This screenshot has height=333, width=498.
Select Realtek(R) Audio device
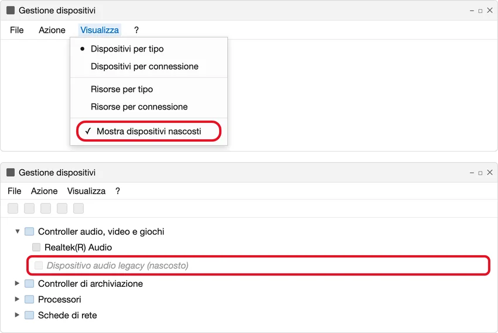coord(78,248)
